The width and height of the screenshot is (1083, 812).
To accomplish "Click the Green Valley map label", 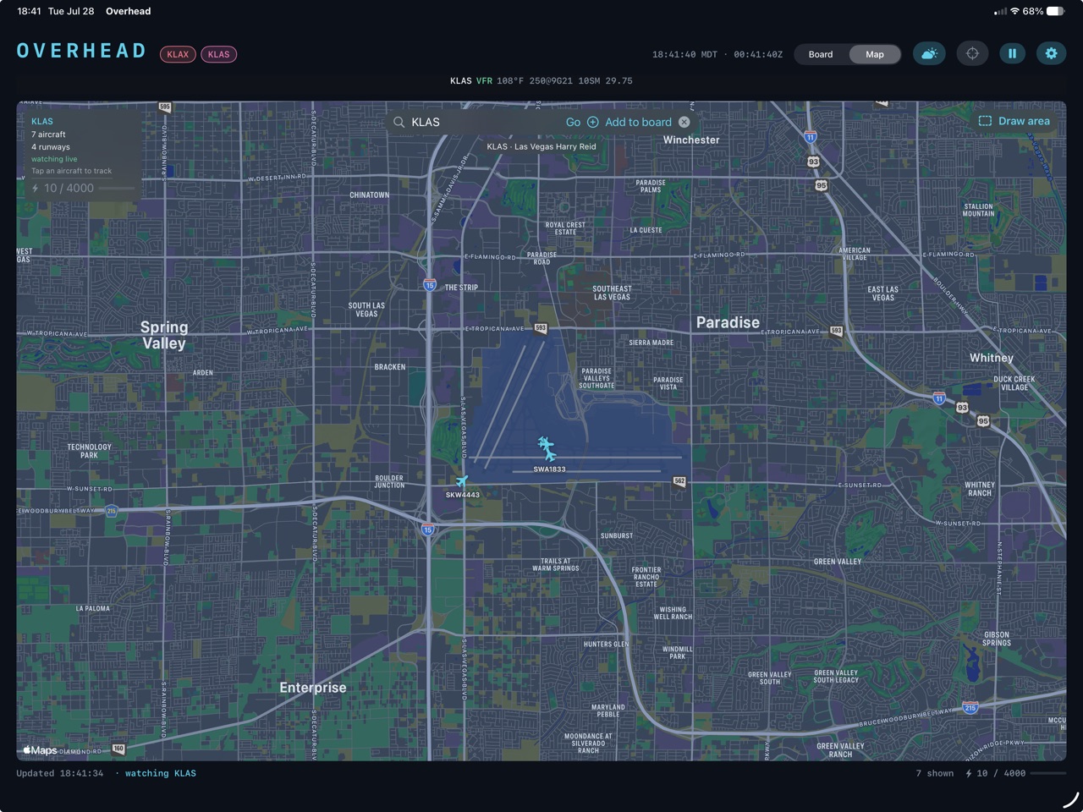I will [838, 562].
